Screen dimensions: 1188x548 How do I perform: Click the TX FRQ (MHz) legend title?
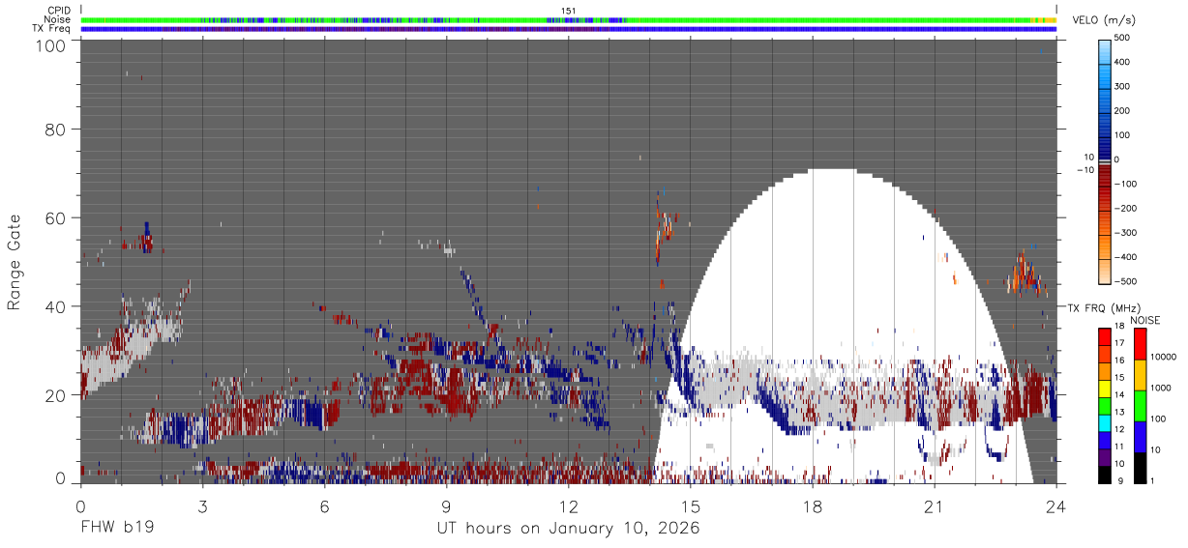(1107, 307)
